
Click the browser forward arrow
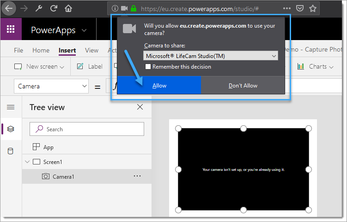coord(24,9)
